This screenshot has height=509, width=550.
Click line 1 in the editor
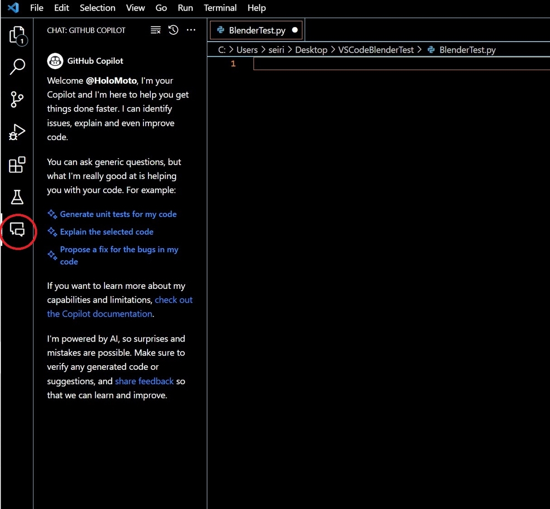[x=321, y=64]
